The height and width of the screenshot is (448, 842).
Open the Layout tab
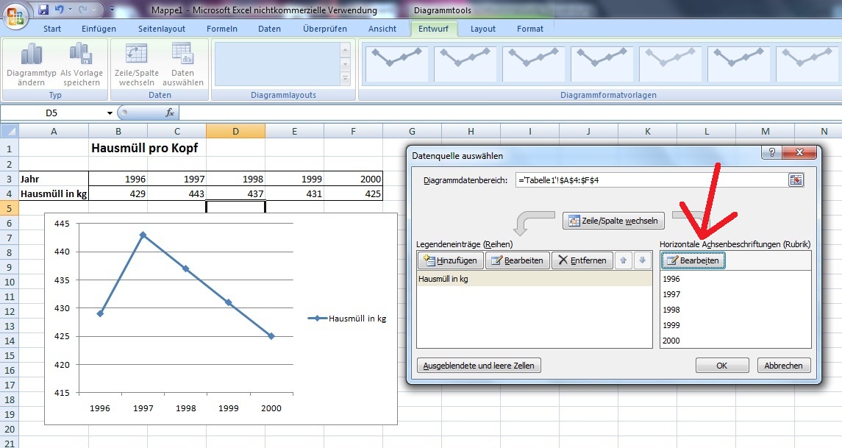482,29
